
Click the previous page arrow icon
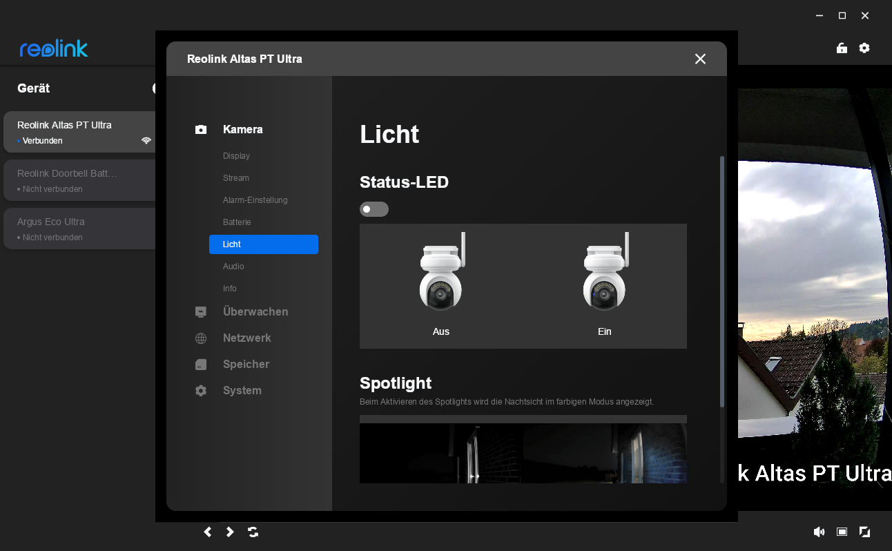208,532
